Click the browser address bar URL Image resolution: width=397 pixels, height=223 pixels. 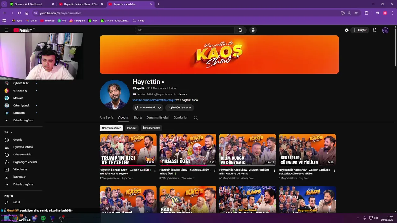pyautogui.click(x=60, y=13)
